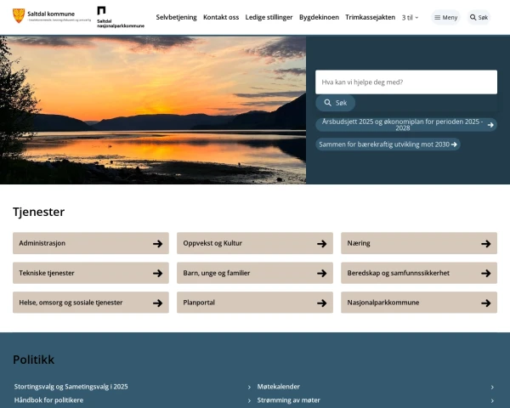Open Strømming av møter link

288,400
